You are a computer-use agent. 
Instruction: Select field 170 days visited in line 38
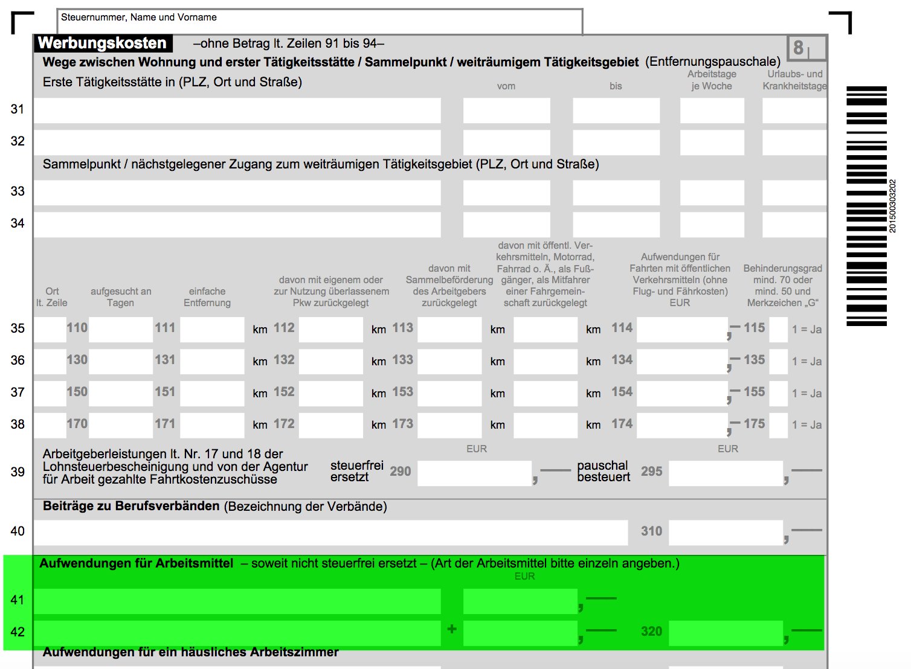pyautogui.click(x=121, y=426)
